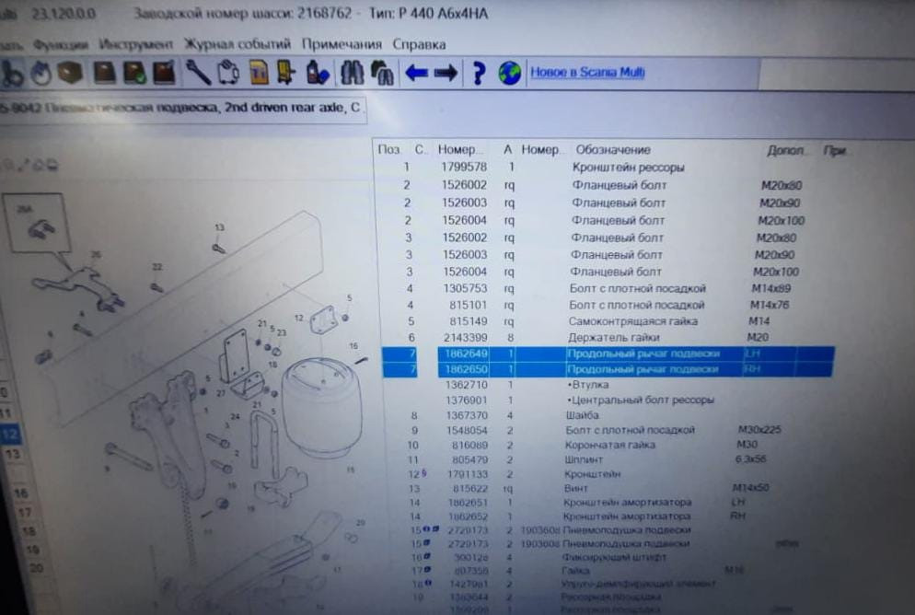Screen dimensions: 915x615
Task: Click the yellow document icon in toolbar
Action: 260,73
